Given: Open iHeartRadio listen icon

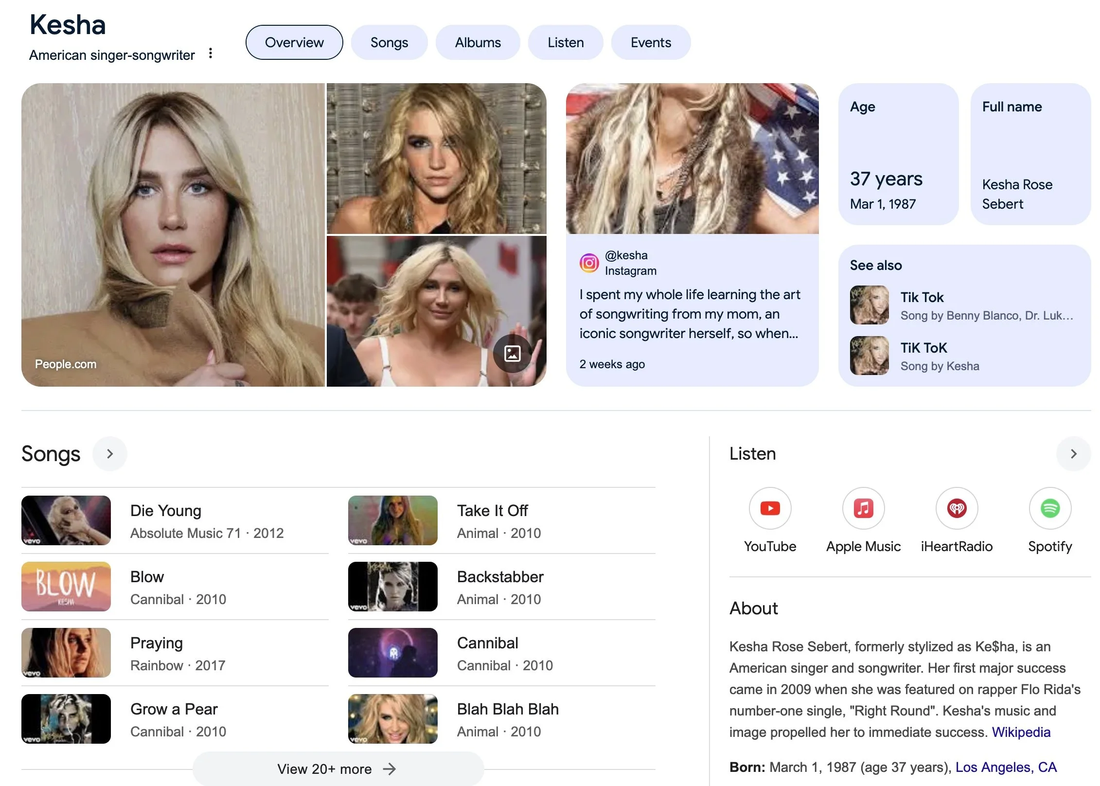Looking at the screenshot, I should (957, 508).
